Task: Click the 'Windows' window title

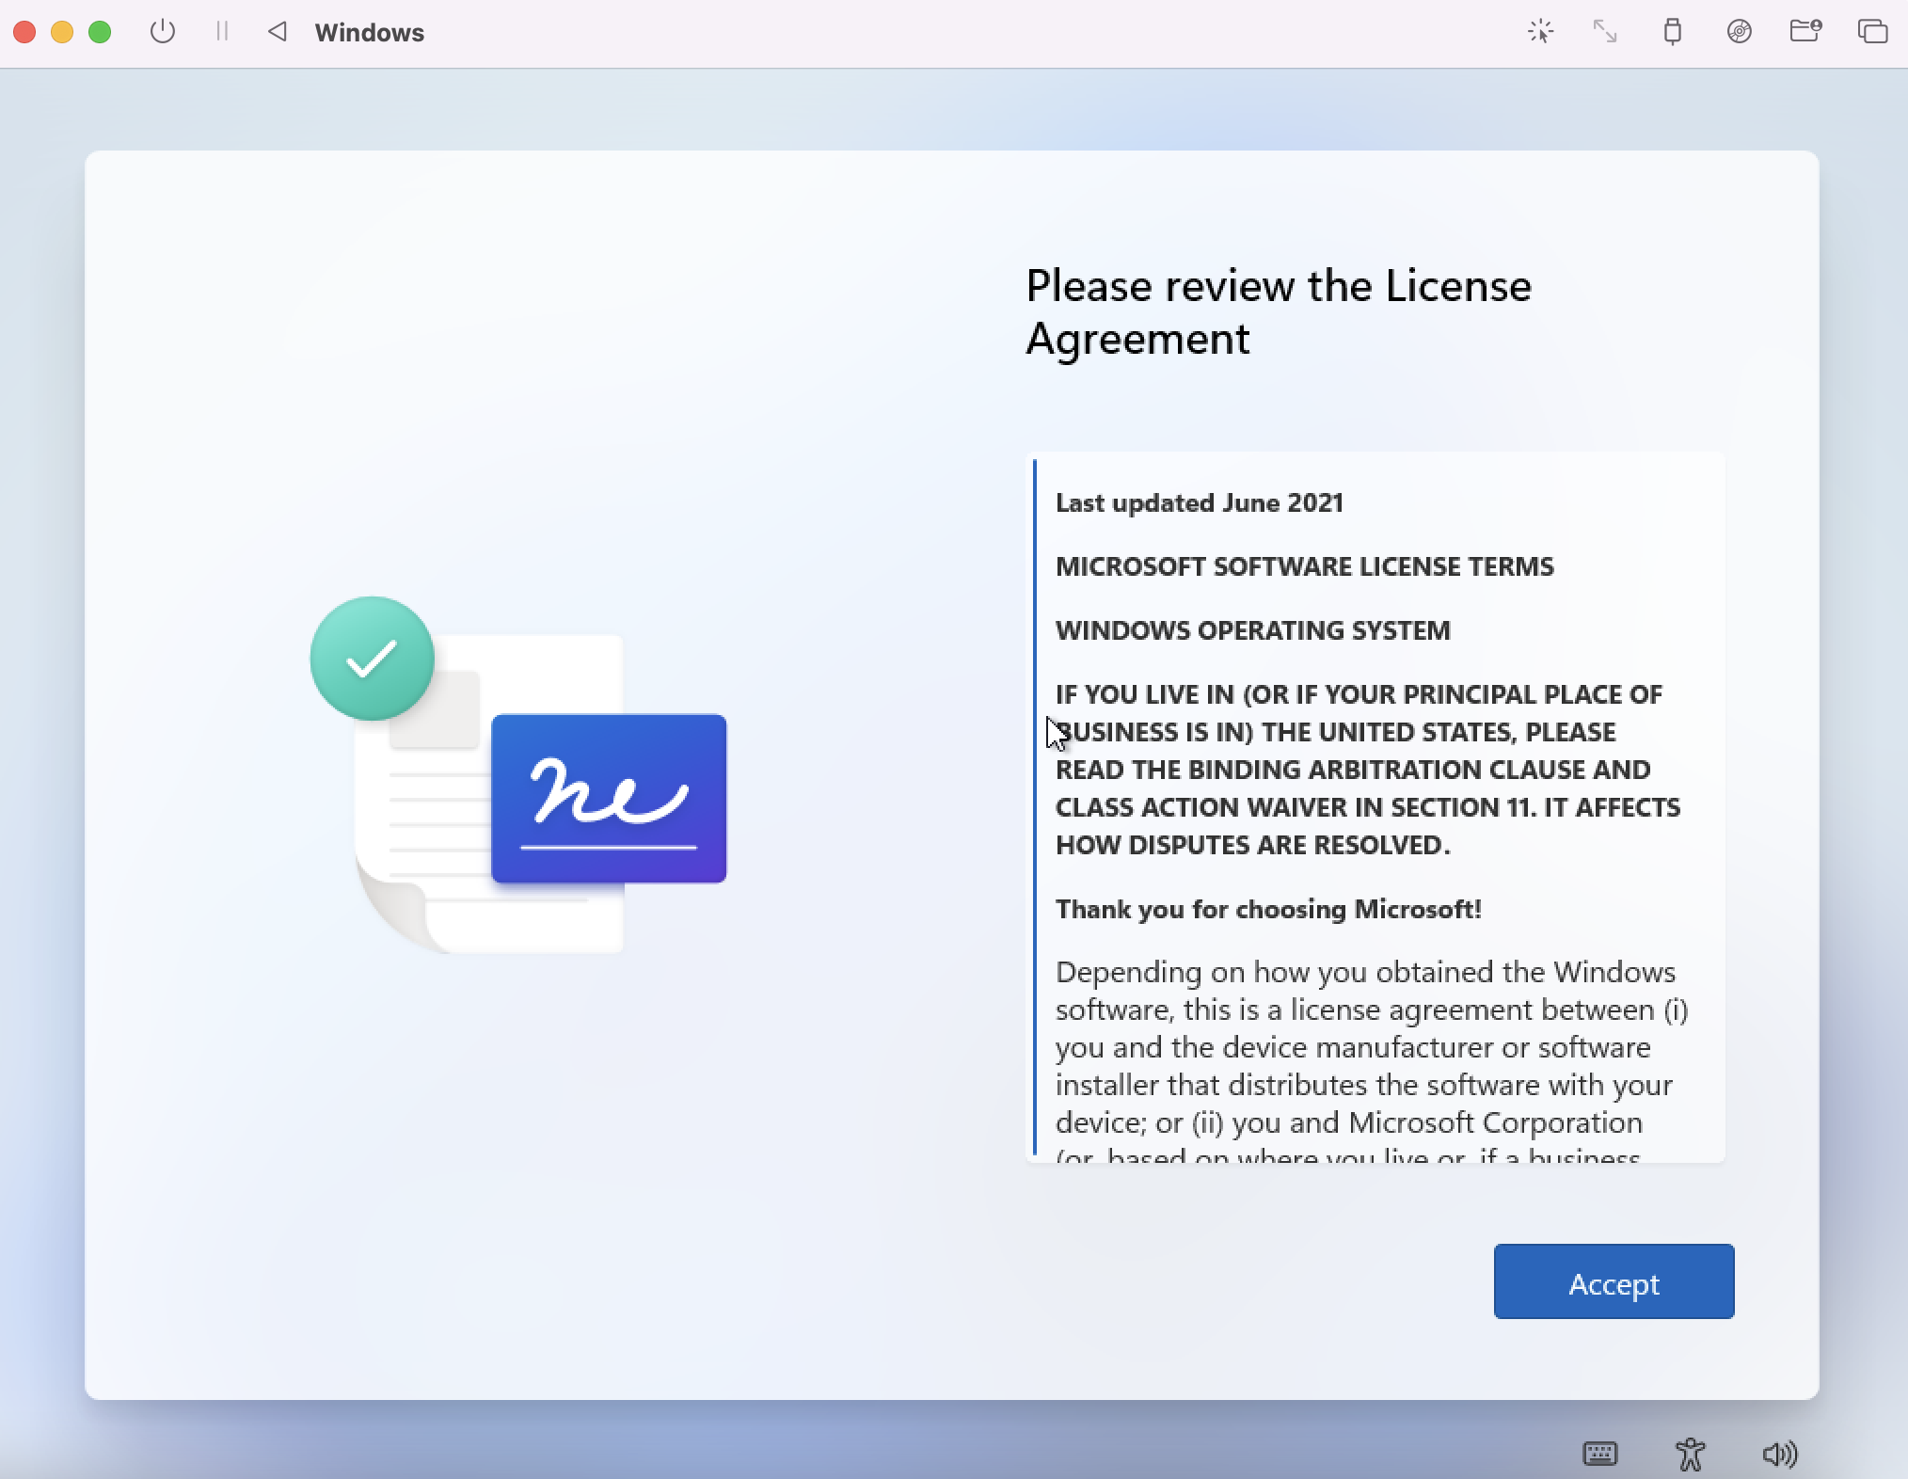Action: (x=369, y=33)
